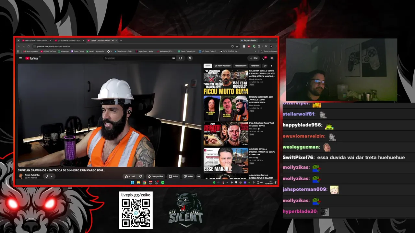This screenshot has height=233, width=415.
Task: Like the video with thumbs-up 1,2 mil
Action: click(130, 176)
